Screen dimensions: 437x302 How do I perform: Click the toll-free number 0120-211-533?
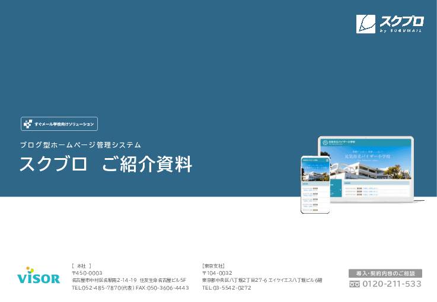coord(392,284)
